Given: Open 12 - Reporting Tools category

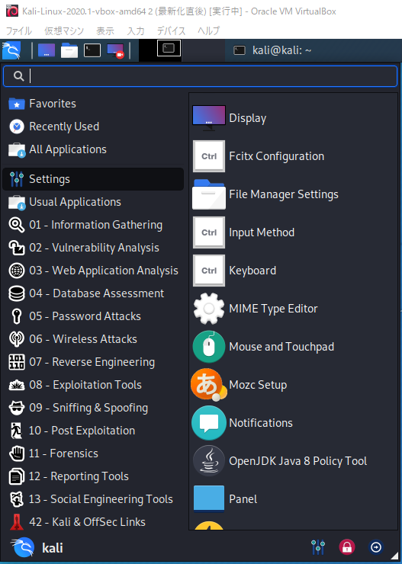Looking at the screenshot, I should coord(93,476).
